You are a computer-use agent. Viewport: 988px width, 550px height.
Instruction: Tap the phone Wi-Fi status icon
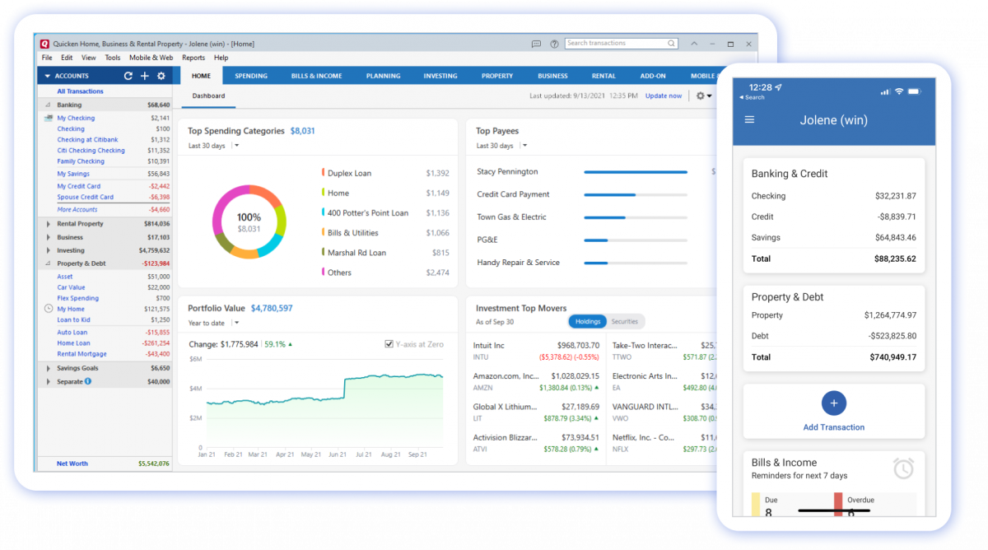[x=899, y=91]
